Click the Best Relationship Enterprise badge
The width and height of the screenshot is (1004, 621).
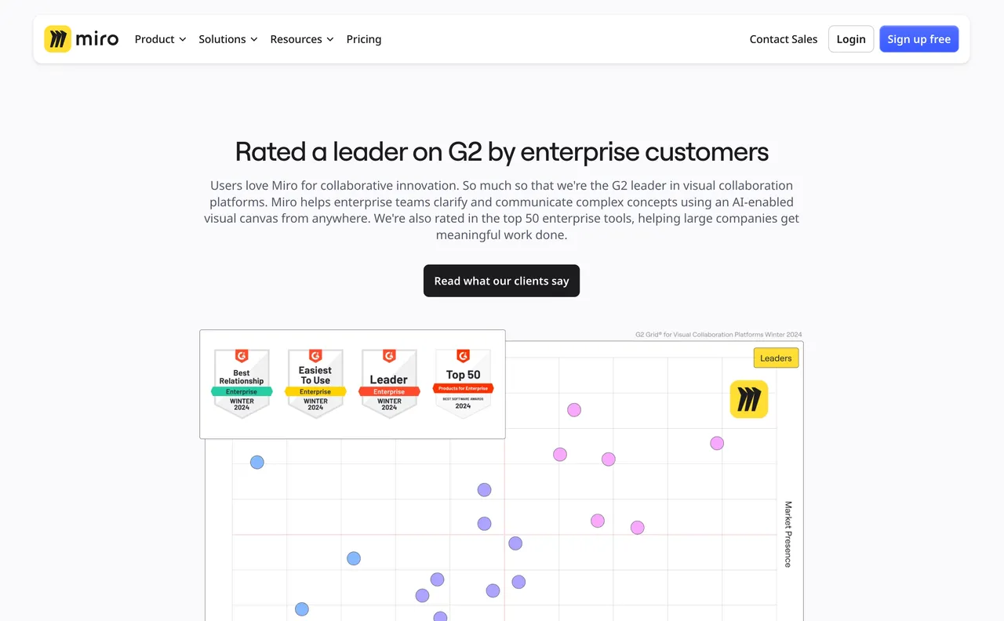tap(242, 383)
